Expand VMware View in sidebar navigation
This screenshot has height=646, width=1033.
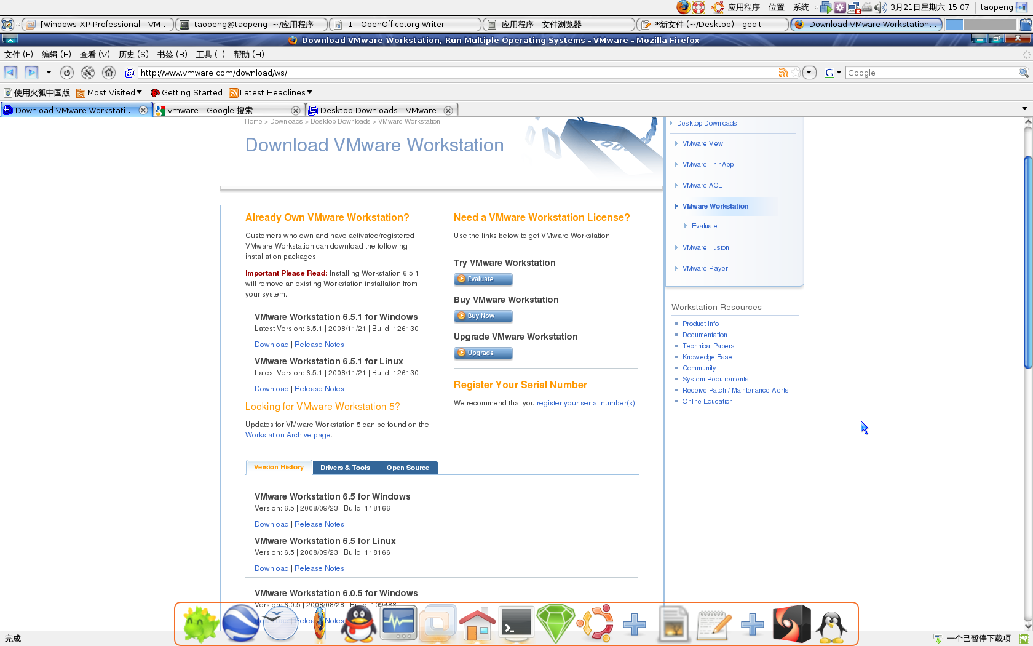[702, 143]
